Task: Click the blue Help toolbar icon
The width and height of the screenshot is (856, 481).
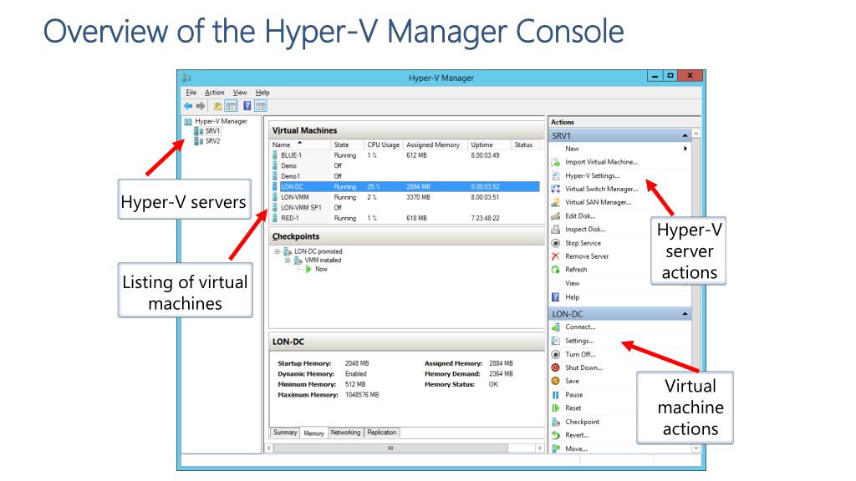Action: click(x=247, y=106)
